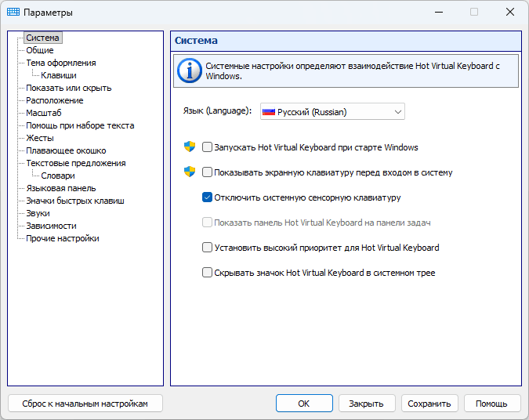Open the Звуки section
529x420 pixels.
38,213
